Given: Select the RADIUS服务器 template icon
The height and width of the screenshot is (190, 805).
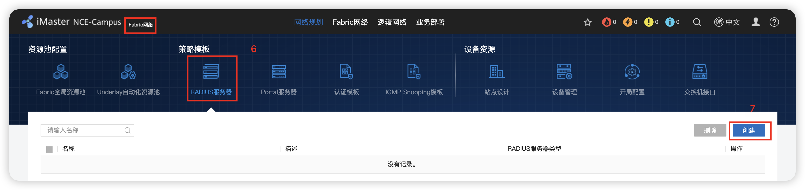Looking at the screenshot, I should [x=211, y=72].
